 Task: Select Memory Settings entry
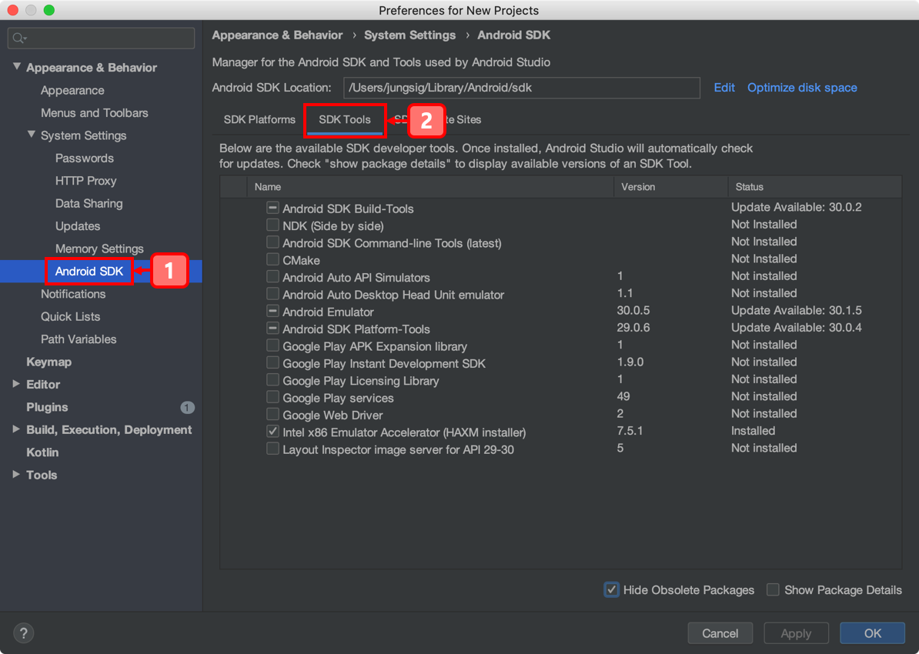(99, 249)
